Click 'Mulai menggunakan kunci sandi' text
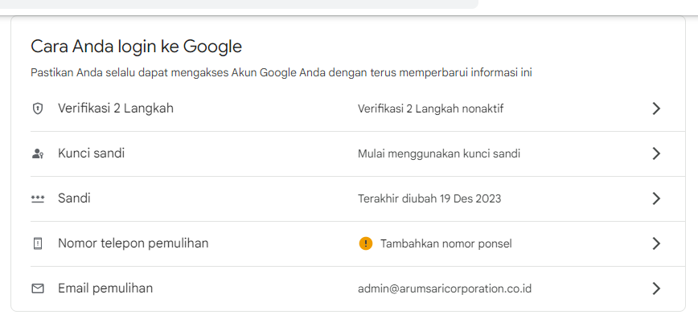Screen dimensions: 698x323 (x=438, y=153)
